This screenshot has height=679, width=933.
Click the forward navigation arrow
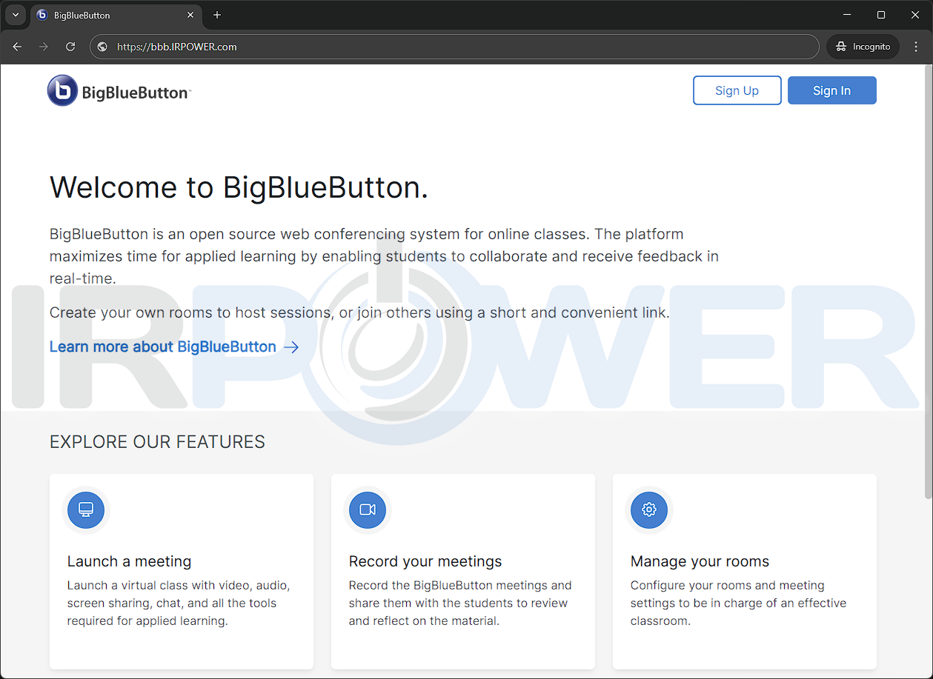pyautogui.click(x=43, y=46)
